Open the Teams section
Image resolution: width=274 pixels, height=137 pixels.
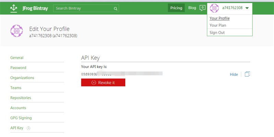tap(16, 88)
